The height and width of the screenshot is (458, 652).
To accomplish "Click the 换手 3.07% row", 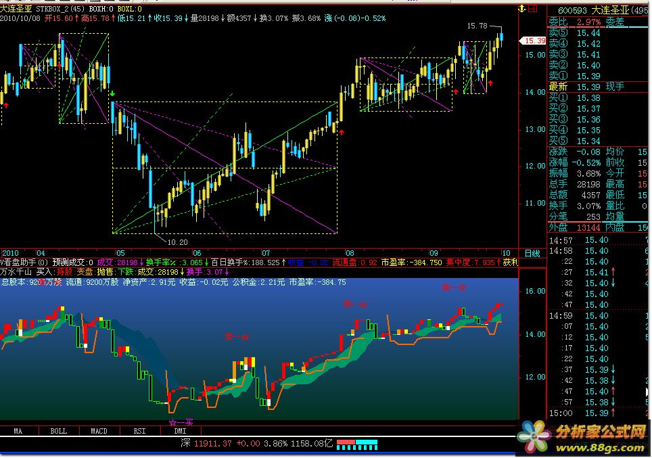I will [x=574, y=206].
